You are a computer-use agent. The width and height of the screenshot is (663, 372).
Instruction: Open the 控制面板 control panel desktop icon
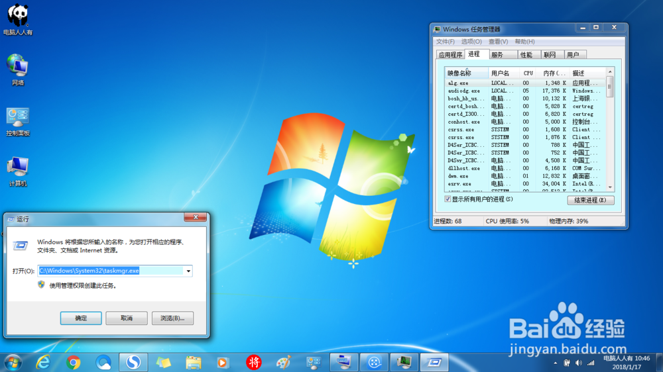[18, 122]
